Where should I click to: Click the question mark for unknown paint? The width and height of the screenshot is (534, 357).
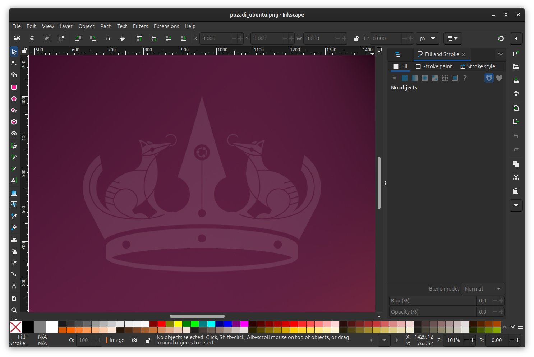pos(465,78)
